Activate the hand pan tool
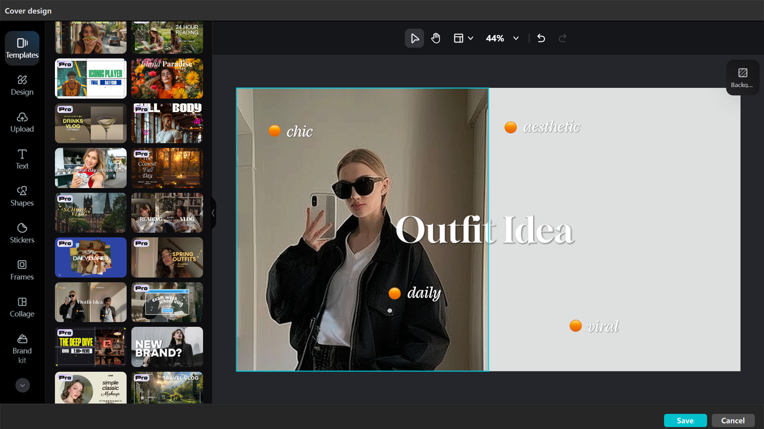 (436, 38)
